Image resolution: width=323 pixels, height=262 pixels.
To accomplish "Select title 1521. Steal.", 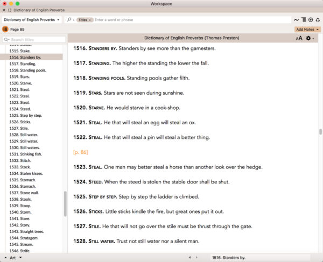I will point(19,89).
